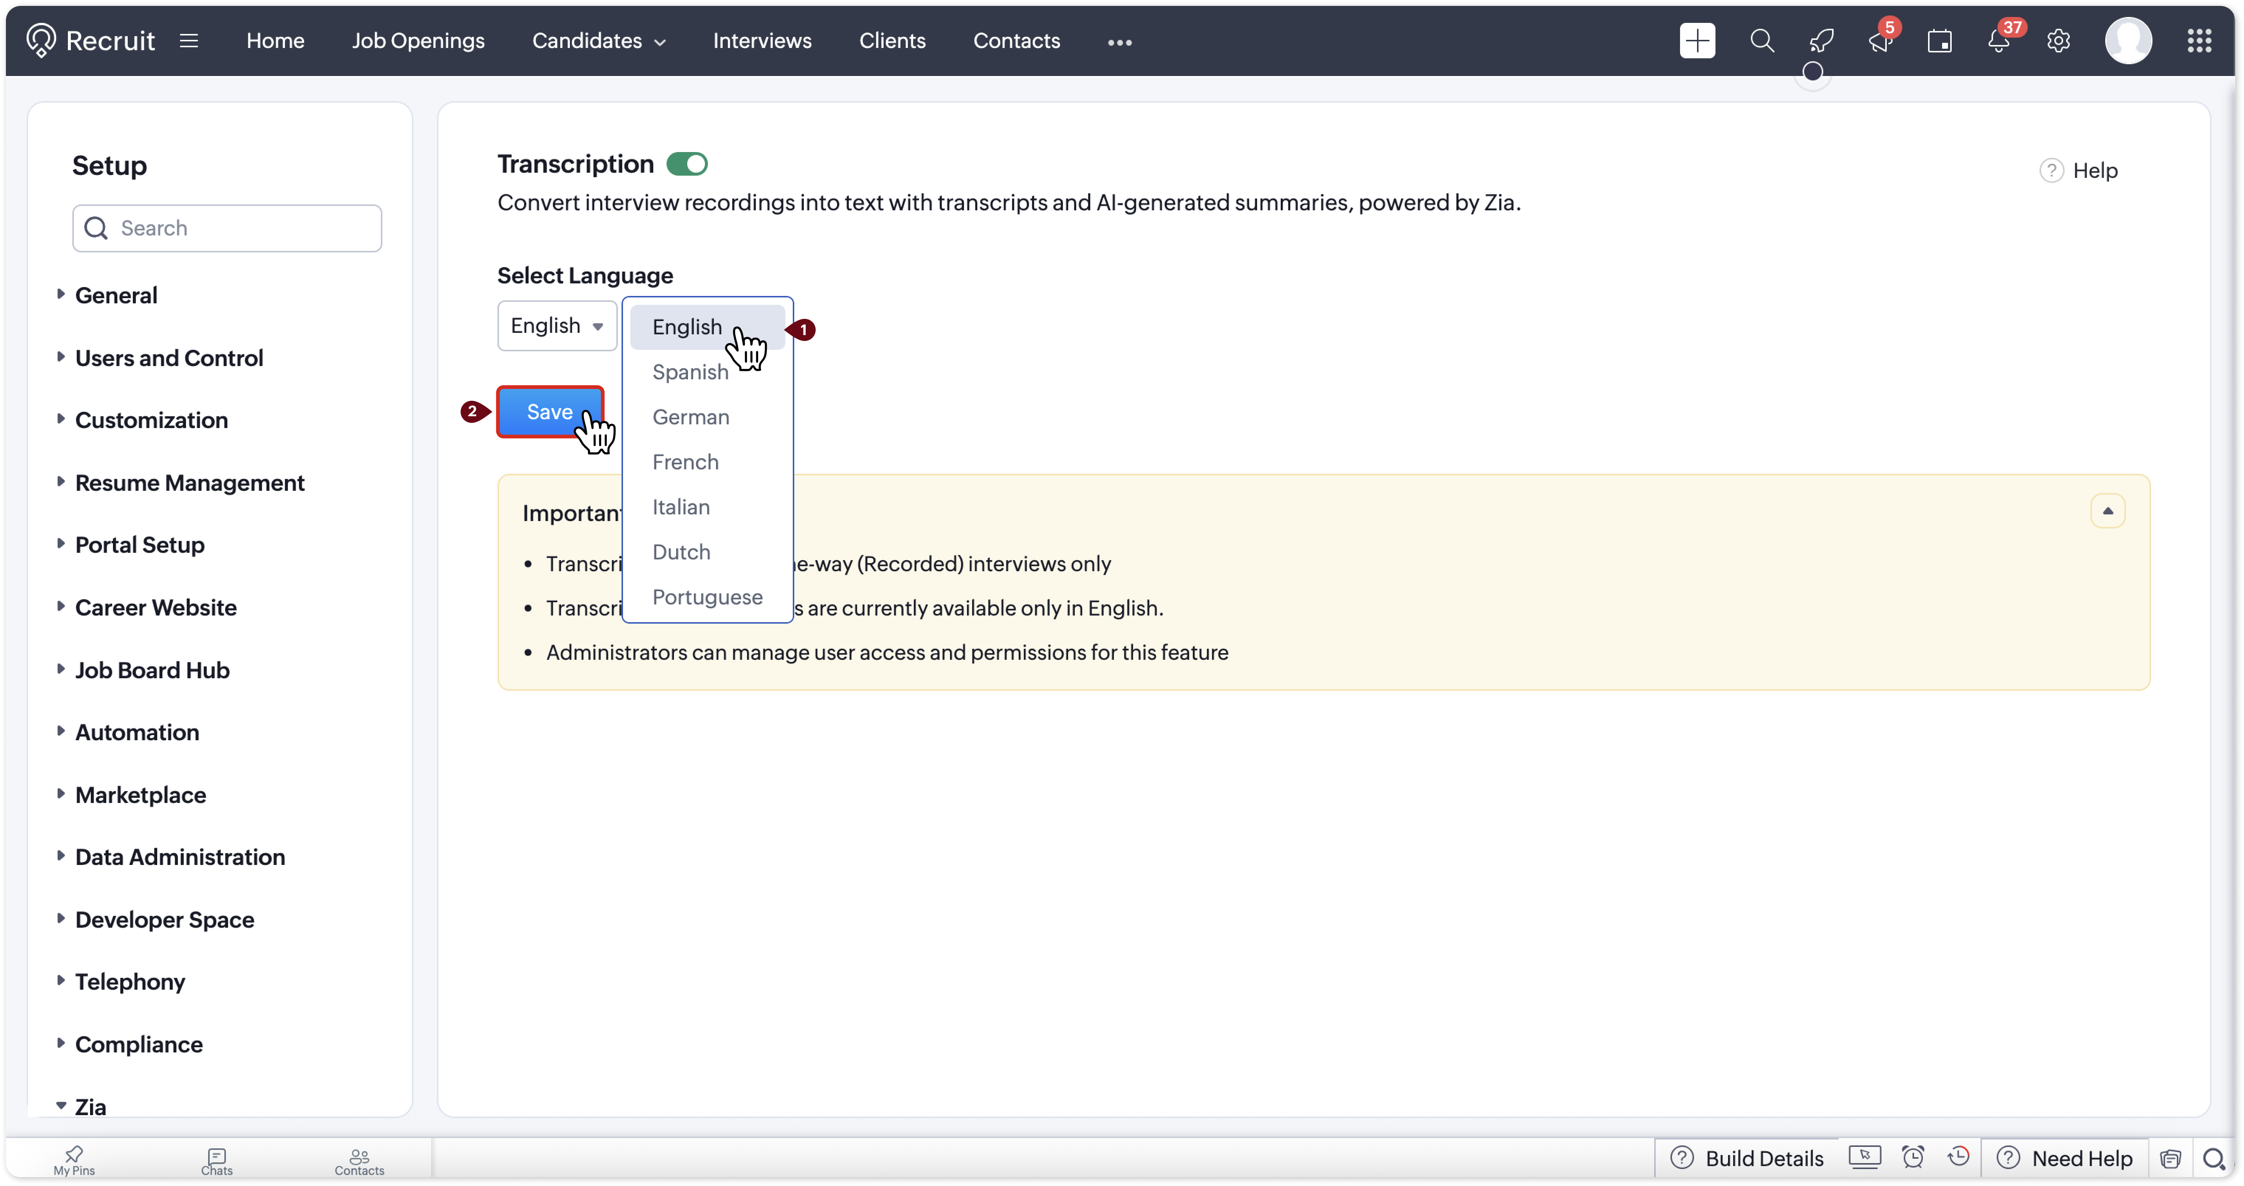Toggle the sidebar hamburger menu
Image resolution: width=2244 pixels, height=1186 pixels.
tap(189, 41)
